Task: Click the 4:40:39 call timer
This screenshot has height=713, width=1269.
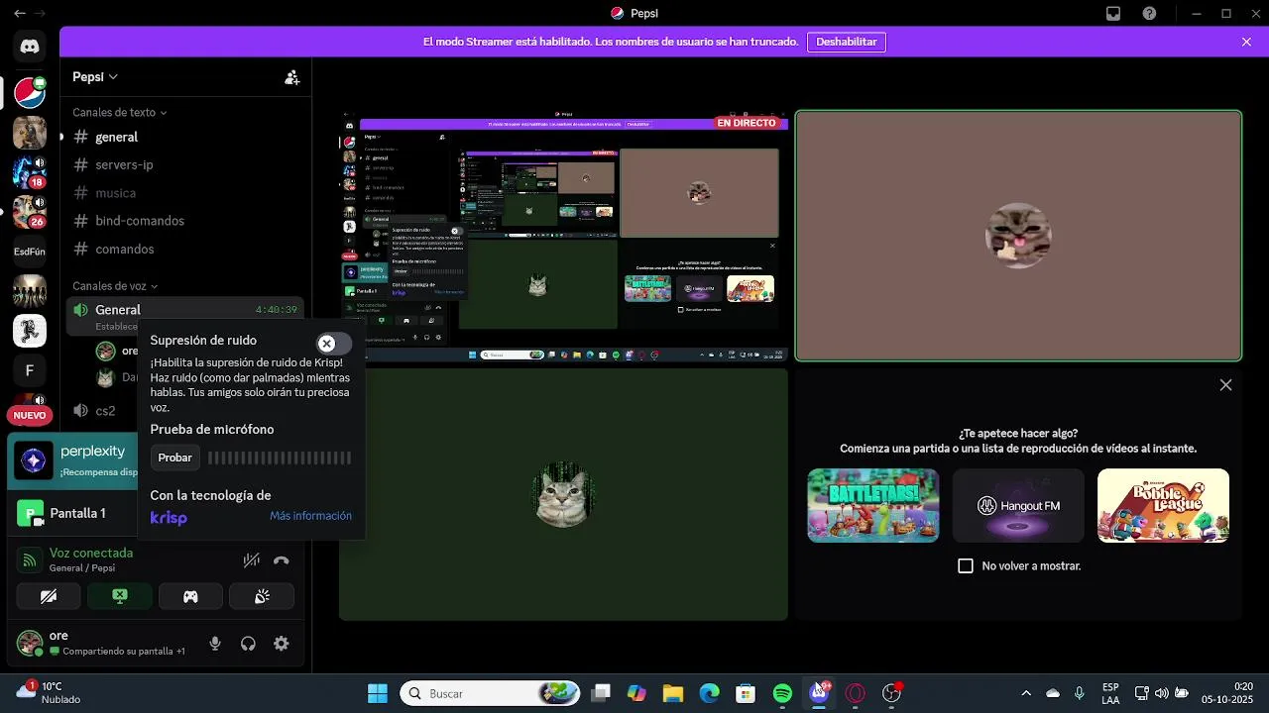Action: 276,310
